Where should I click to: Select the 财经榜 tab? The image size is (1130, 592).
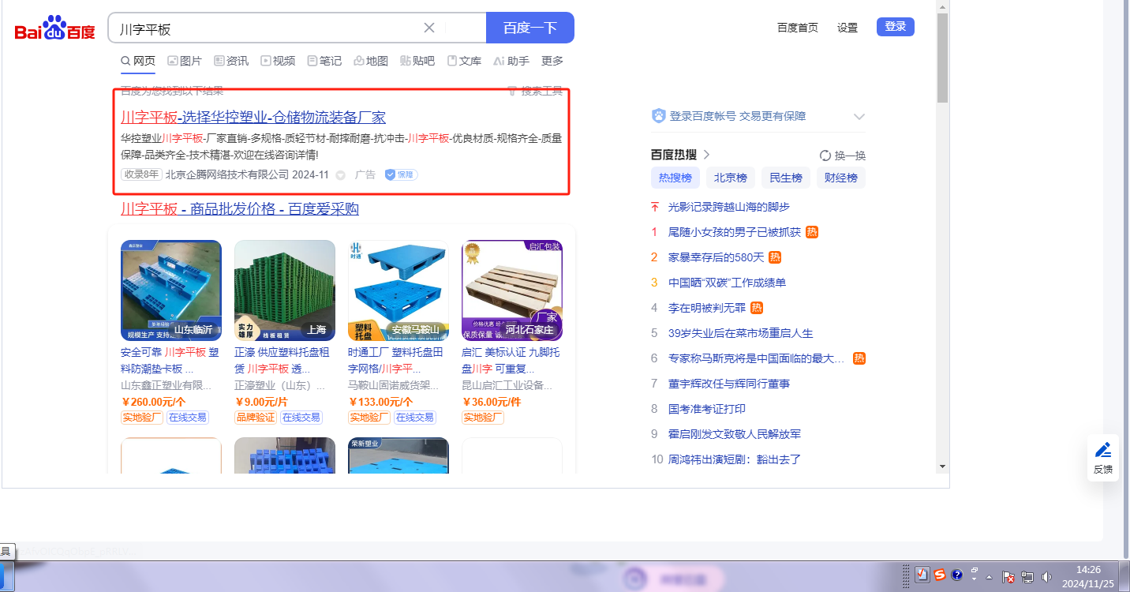(x=841, y=178)
